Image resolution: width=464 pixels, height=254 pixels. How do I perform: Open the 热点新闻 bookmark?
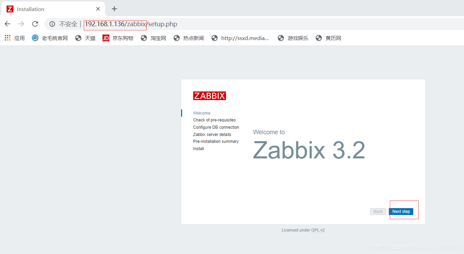(x=189, y=38)
